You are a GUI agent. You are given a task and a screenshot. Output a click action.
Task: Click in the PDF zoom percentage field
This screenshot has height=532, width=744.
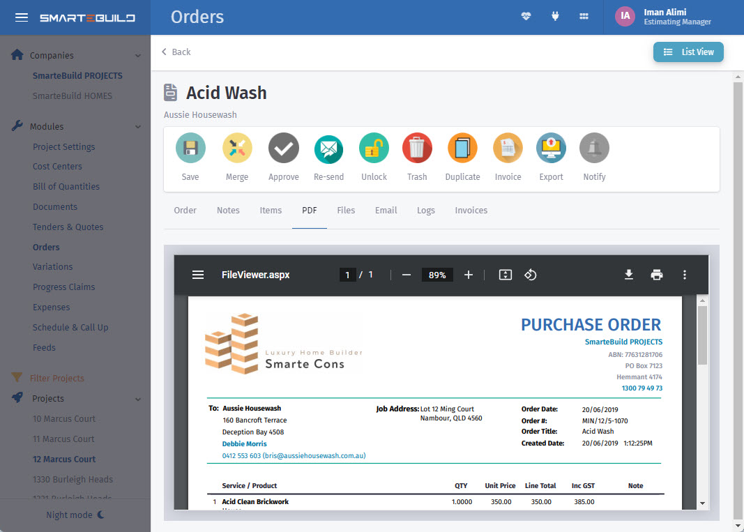coord(437,275)
